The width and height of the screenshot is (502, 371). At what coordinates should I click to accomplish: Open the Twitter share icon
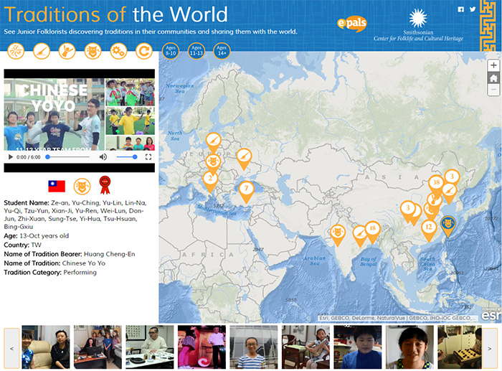[x=473, y=9]
